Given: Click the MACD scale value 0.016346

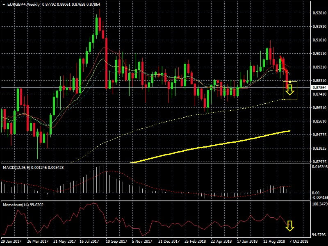Looking at the screenshot, I should point(319,167).
